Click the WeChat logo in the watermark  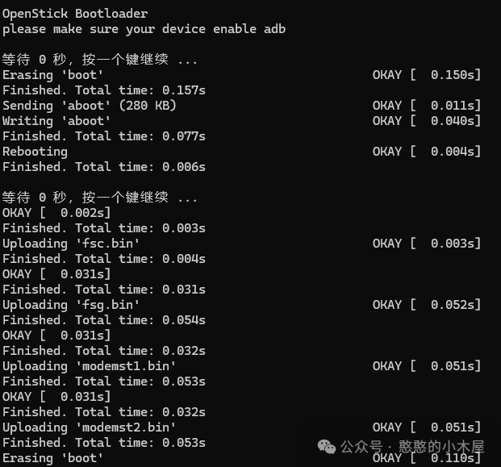[326, 447]
